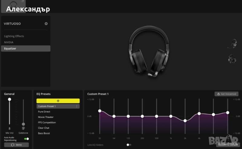Click the yellow add preset plus button
Image resolution: width=242 pixels, height=149 pixels.
pos(58,101)
